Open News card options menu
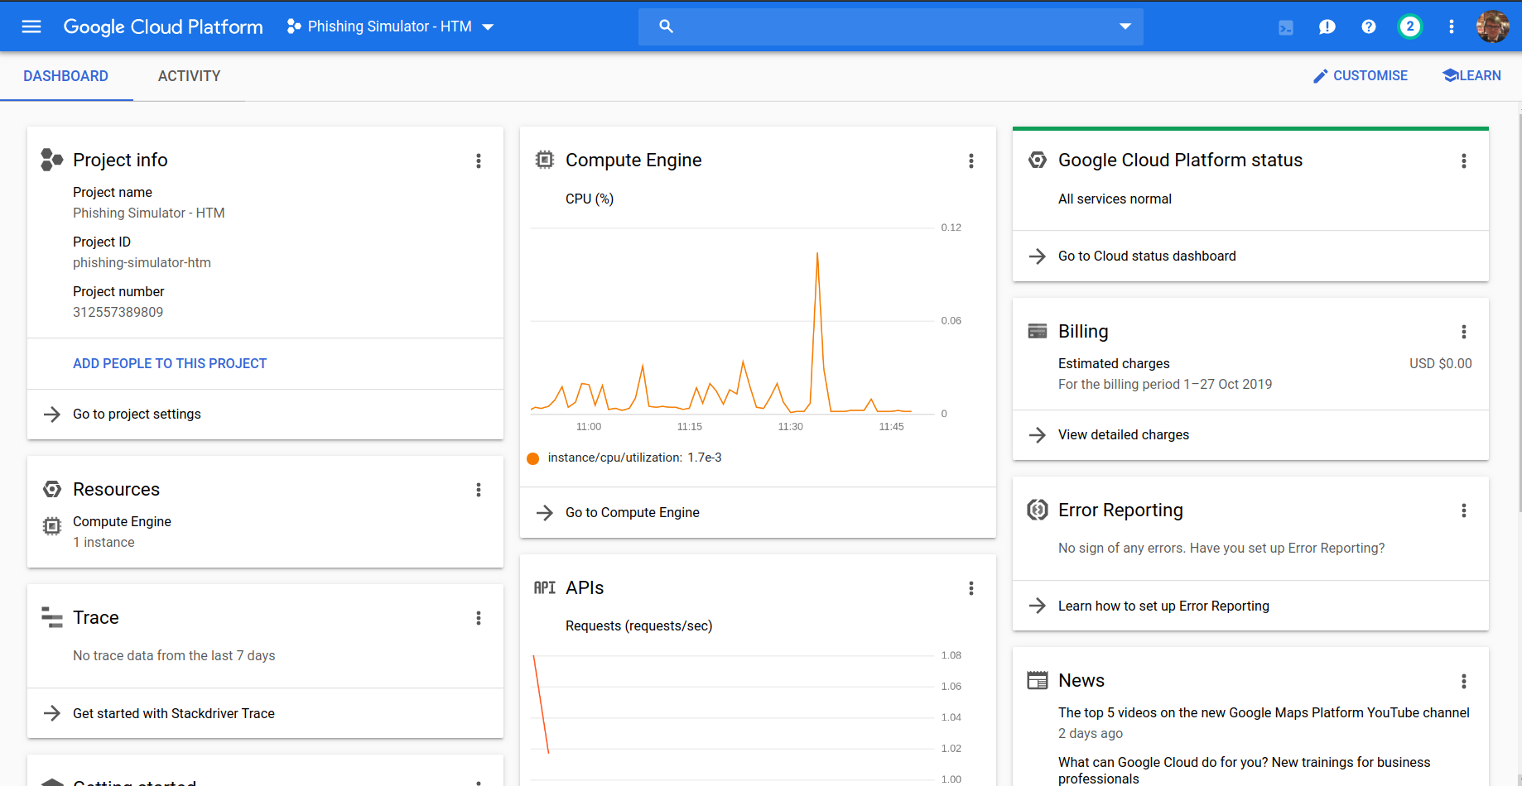Screen dimensions: 1522x786 point(1464,681)
